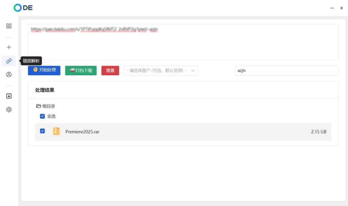Open the dashboard grid icon in sidebar

[9, 26]
